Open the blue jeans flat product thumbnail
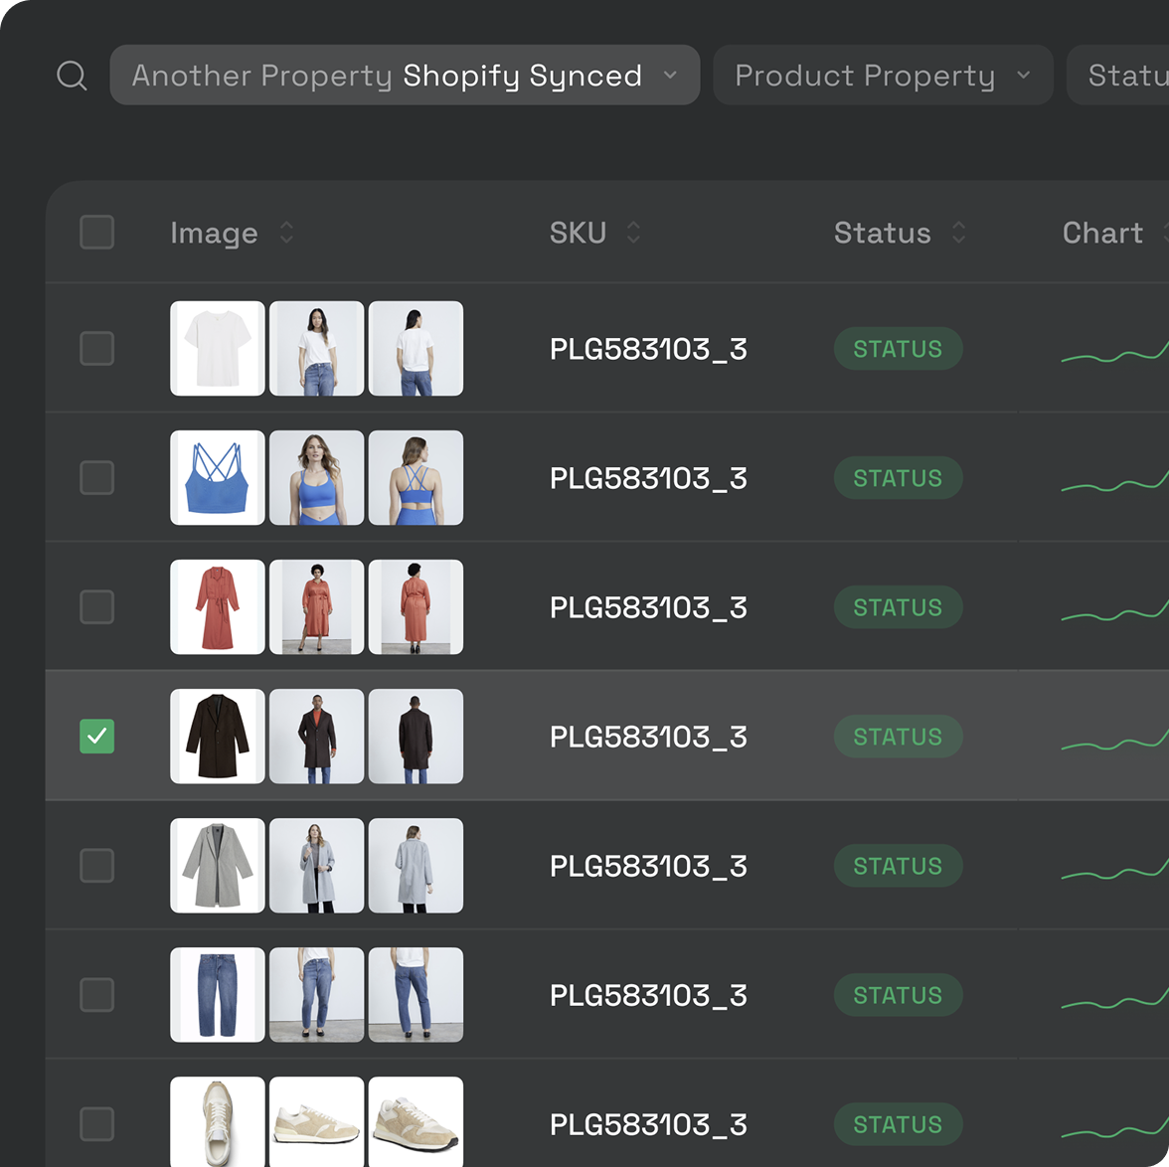The width and height of the screenshot is (1169, 1167). pos(218,995)
